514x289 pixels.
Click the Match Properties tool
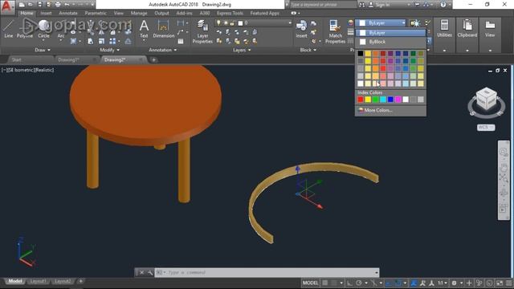(335, 31)
